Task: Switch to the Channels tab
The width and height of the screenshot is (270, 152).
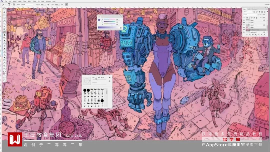Action: [x=254, y=9]
